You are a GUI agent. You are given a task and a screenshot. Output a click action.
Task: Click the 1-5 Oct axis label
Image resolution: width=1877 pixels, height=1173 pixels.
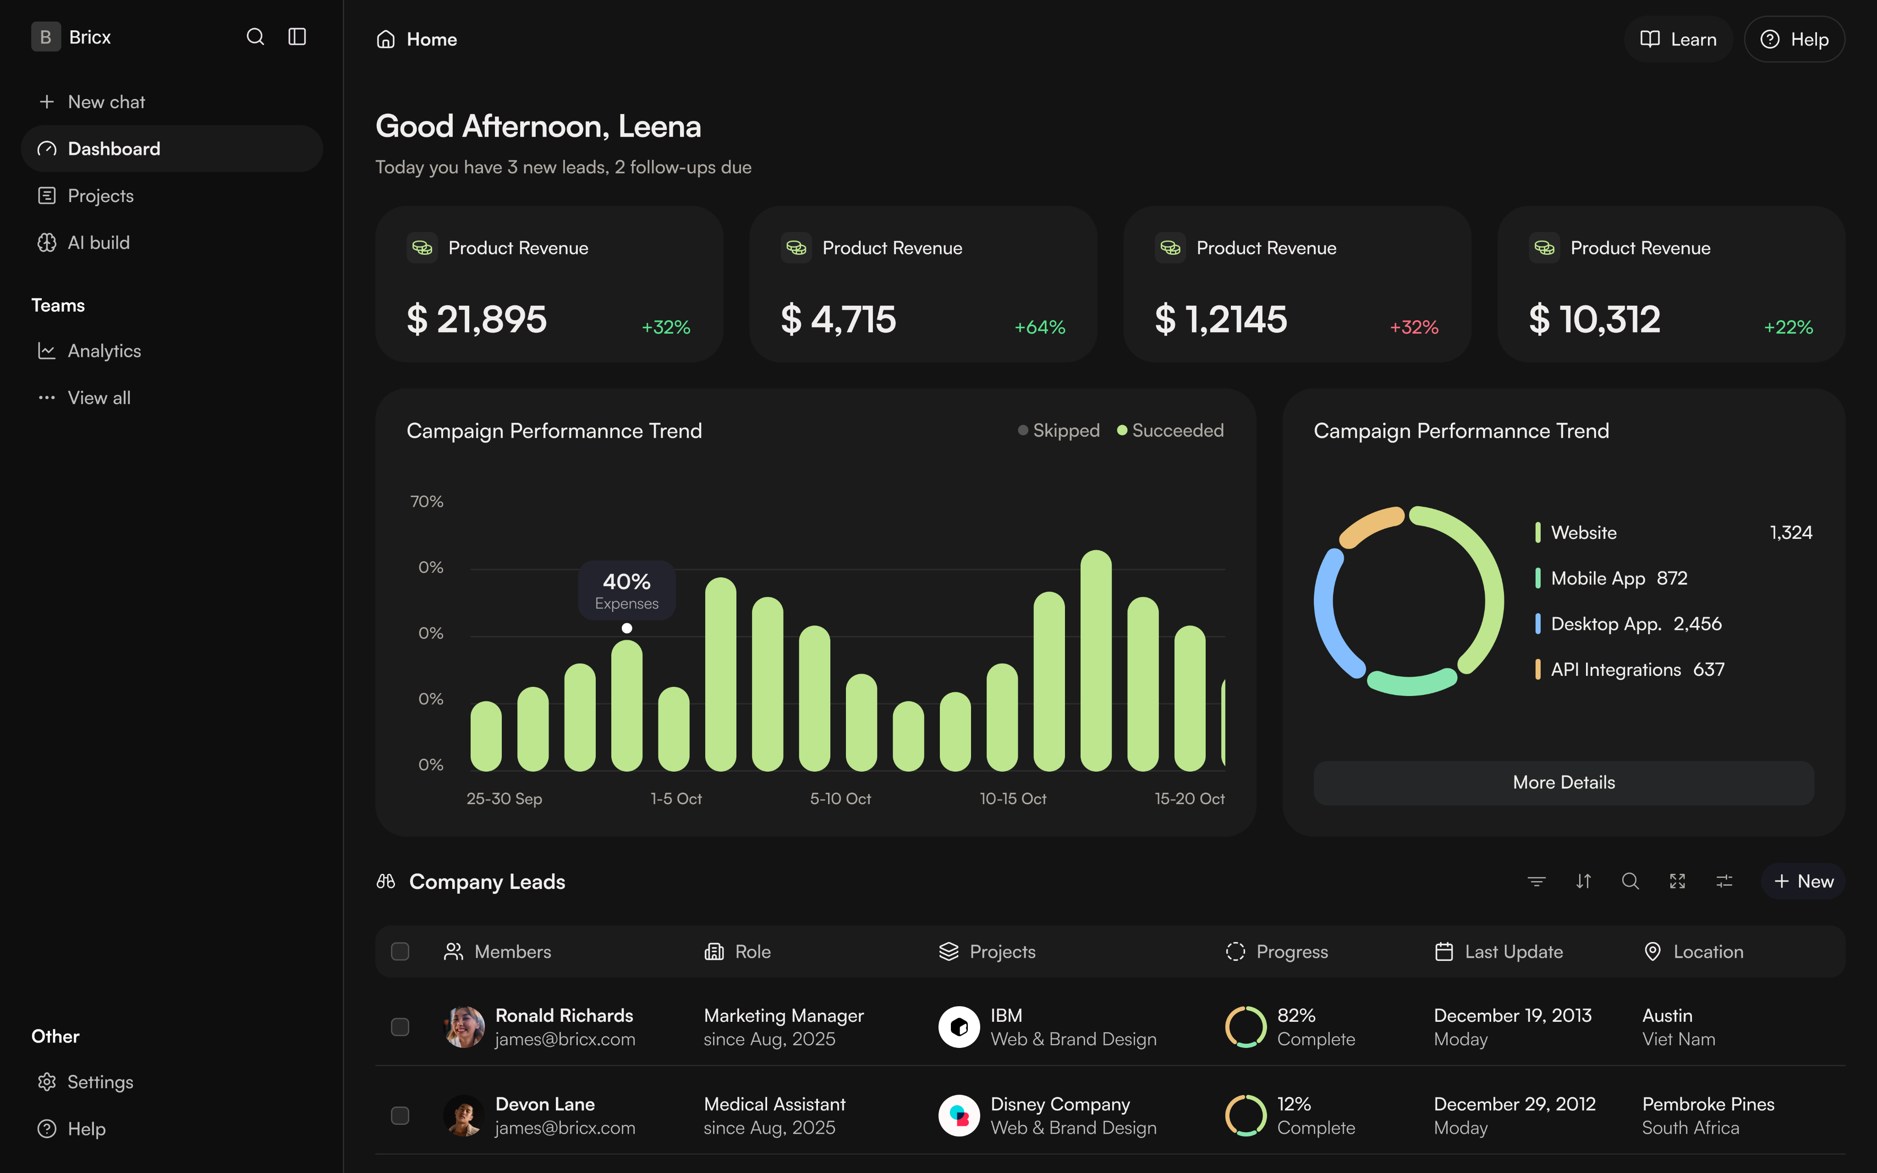coord(675,799)
